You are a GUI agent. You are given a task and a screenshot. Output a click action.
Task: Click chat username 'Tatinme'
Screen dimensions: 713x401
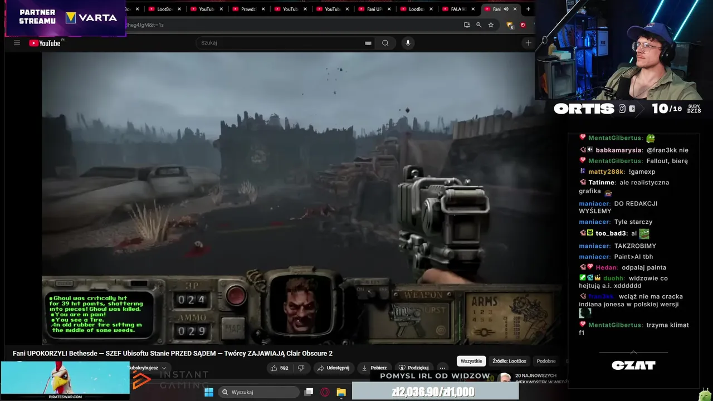pos(602,182)
